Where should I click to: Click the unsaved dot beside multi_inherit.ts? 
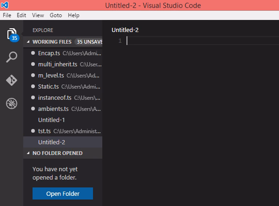coord(33,64)
